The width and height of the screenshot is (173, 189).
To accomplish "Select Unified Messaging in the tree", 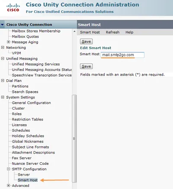I will click(x=22, y=59).
